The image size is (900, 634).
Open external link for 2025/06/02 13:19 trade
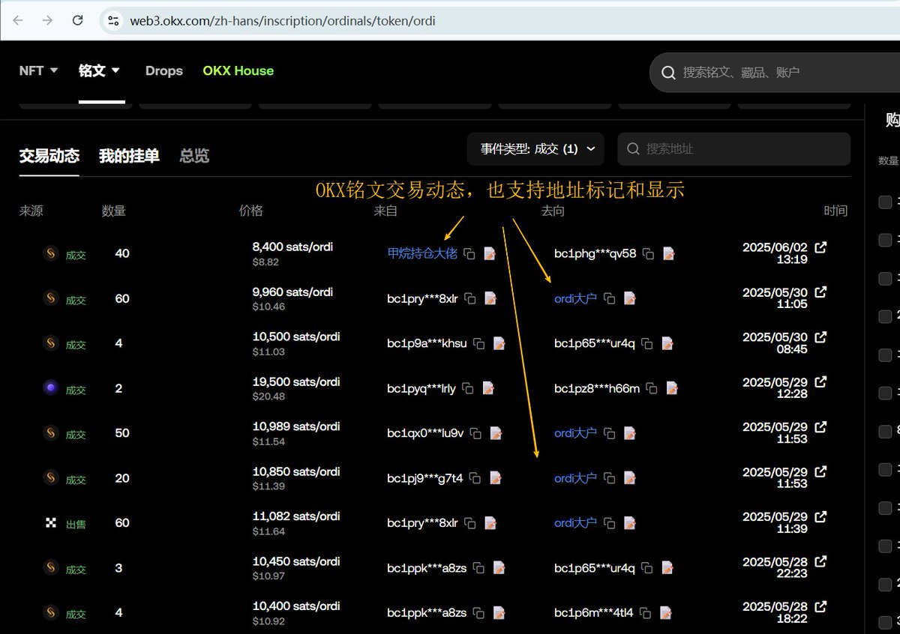pos(820,247)
